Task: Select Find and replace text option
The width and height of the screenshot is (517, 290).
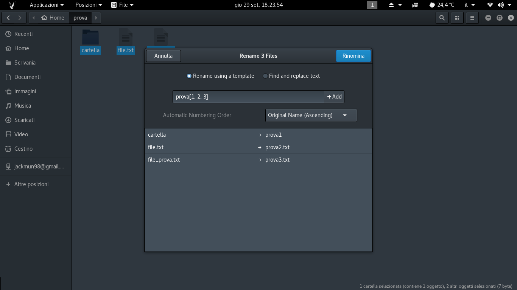Action: click(x=291, y=76)
